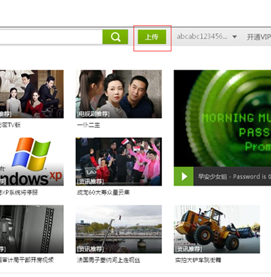Image resolution: width=271 pixels, height=277 pixels.
Task: Open the Seine river tightrope video thumbnail
Action: tap(119, 229)
